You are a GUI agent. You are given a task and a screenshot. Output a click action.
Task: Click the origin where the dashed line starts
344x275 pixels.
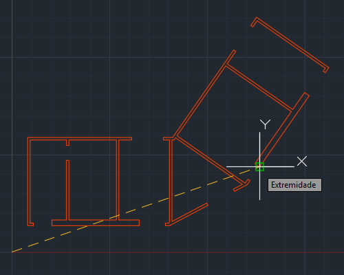click(12, 252)
